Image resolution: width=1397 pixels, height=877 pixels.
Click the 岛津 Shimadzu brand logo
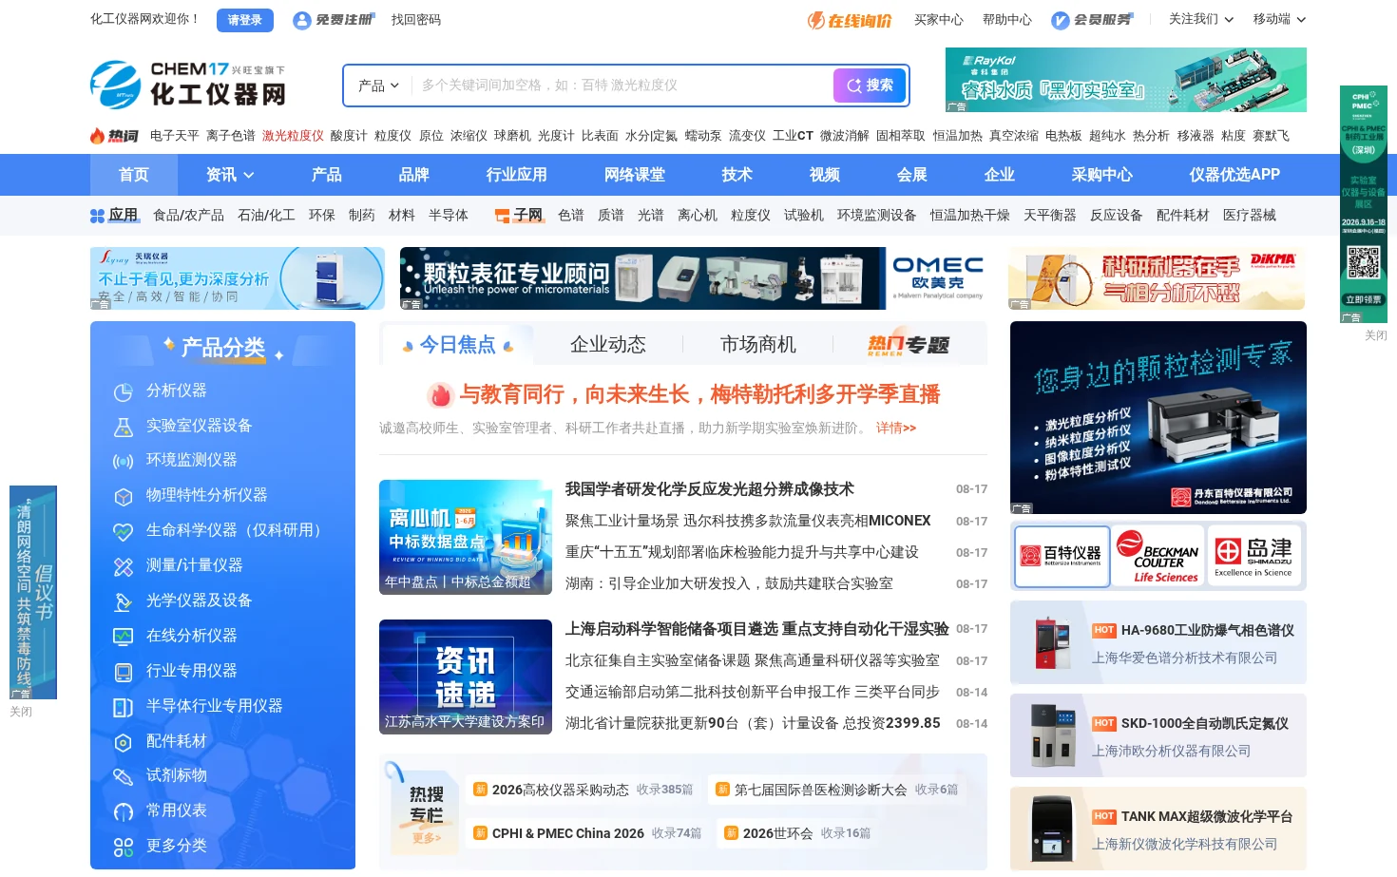[x=1253, y=556]
